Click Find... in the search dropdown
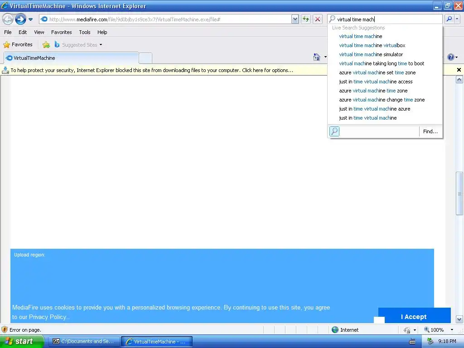Viewport: 464px width, 348px height. (x=430, y=131)
